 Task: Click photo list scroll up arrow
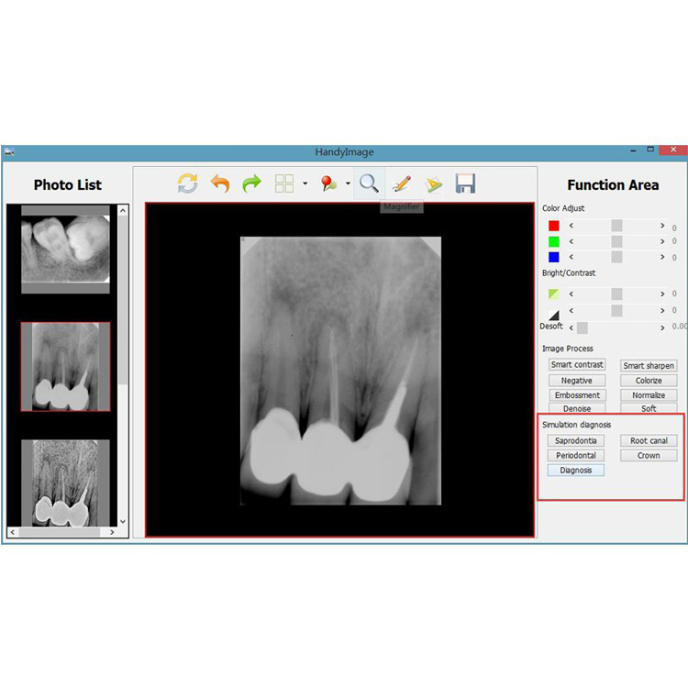tap(123, 211)
